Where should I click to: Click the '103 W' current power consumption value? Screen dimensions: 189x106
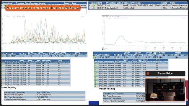coord(138,94)
